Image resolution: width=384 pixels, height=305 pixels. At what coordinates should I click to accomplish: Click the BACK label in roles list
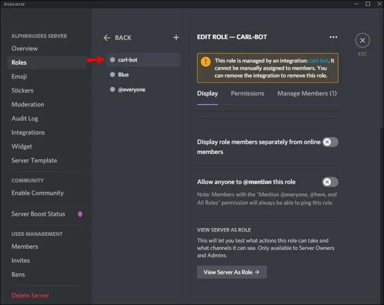pyautogui.click(x=123, y=38)
